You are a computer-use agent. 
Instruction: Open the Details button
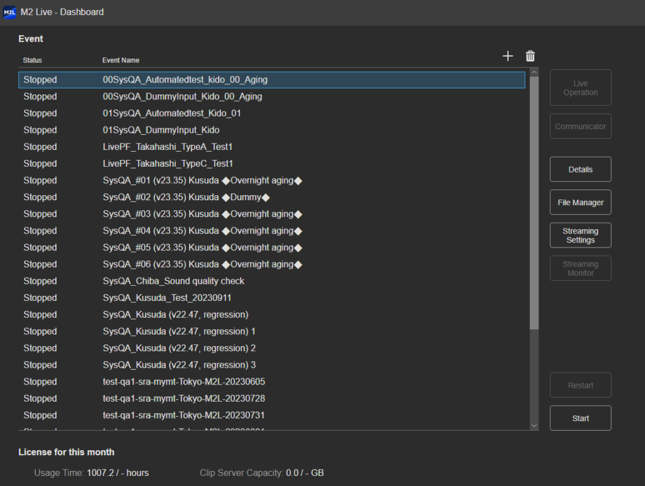(580, 169)
